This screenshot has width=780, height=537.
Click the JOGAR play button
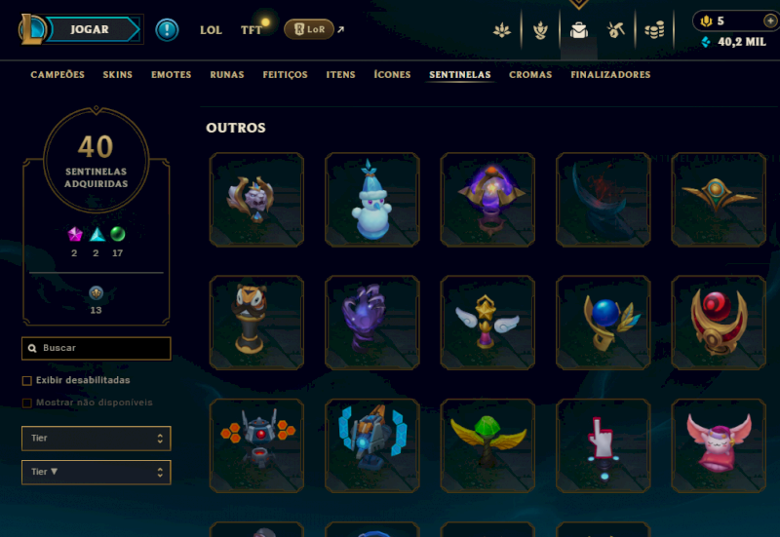pyautogui.click(x=90, y=29)
